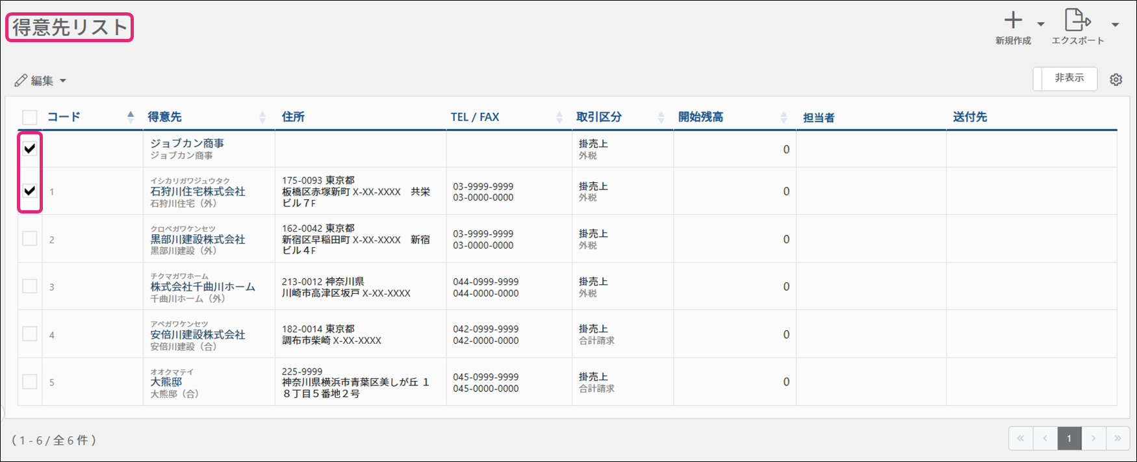This screenshot has height=462, width=1137.
Task: Sort by Transaction Type (取引区分) column arrows
Action: point(661,117)
